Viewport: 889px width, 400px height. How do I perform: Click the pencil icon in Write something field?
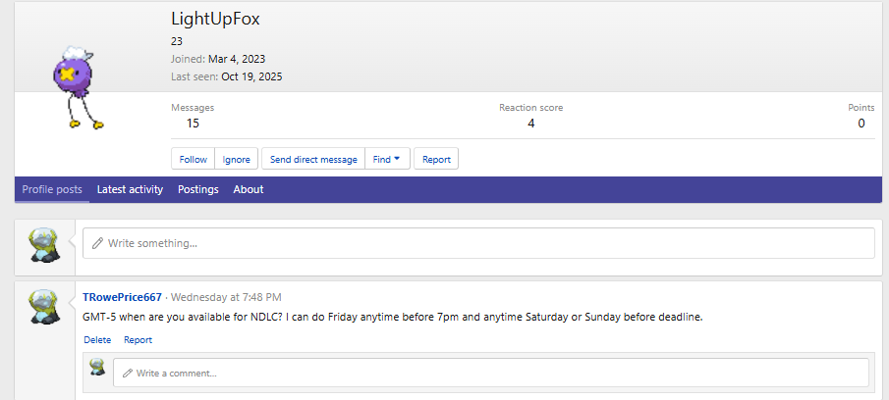pyautogui.click(x=97, y=243)
